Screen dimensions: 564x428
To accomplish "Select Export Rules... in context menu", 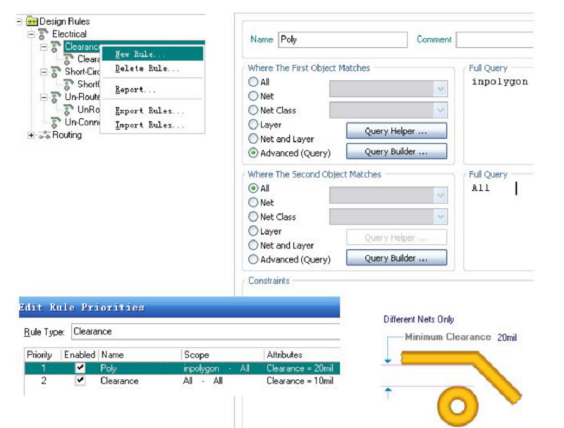I will point(149,111).
